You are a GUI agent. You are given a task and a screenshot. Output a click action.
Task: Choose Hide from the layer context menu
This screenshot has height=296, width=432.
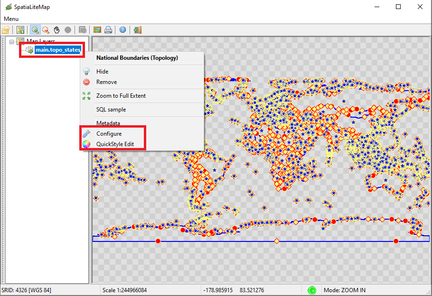click(x=102, y=72)
